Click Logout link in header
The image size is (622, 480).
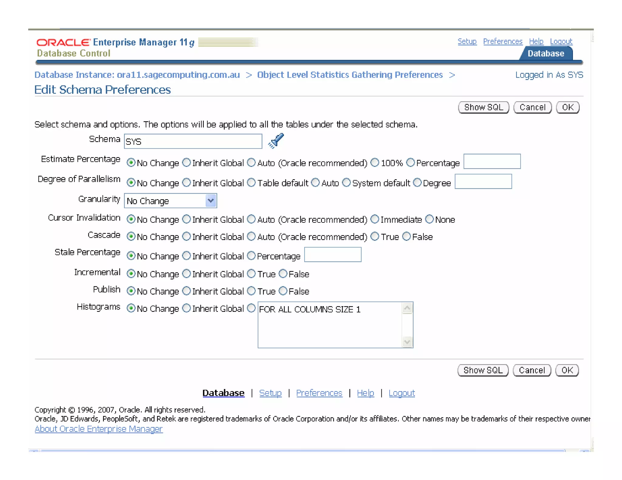click(561, 41)
